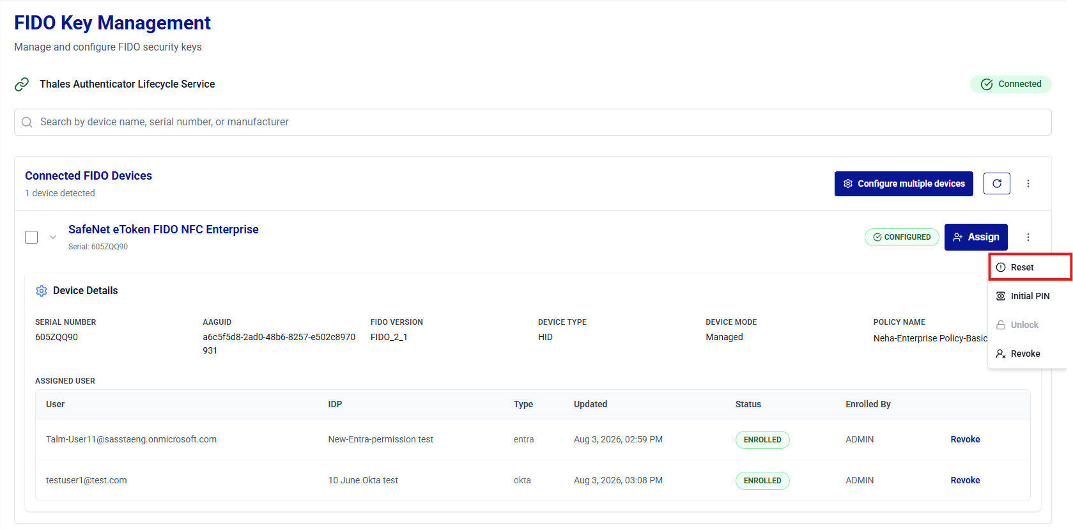The image size is (1073, 530).
Task: Click the okta type cell
Action: tap(522, 480)
